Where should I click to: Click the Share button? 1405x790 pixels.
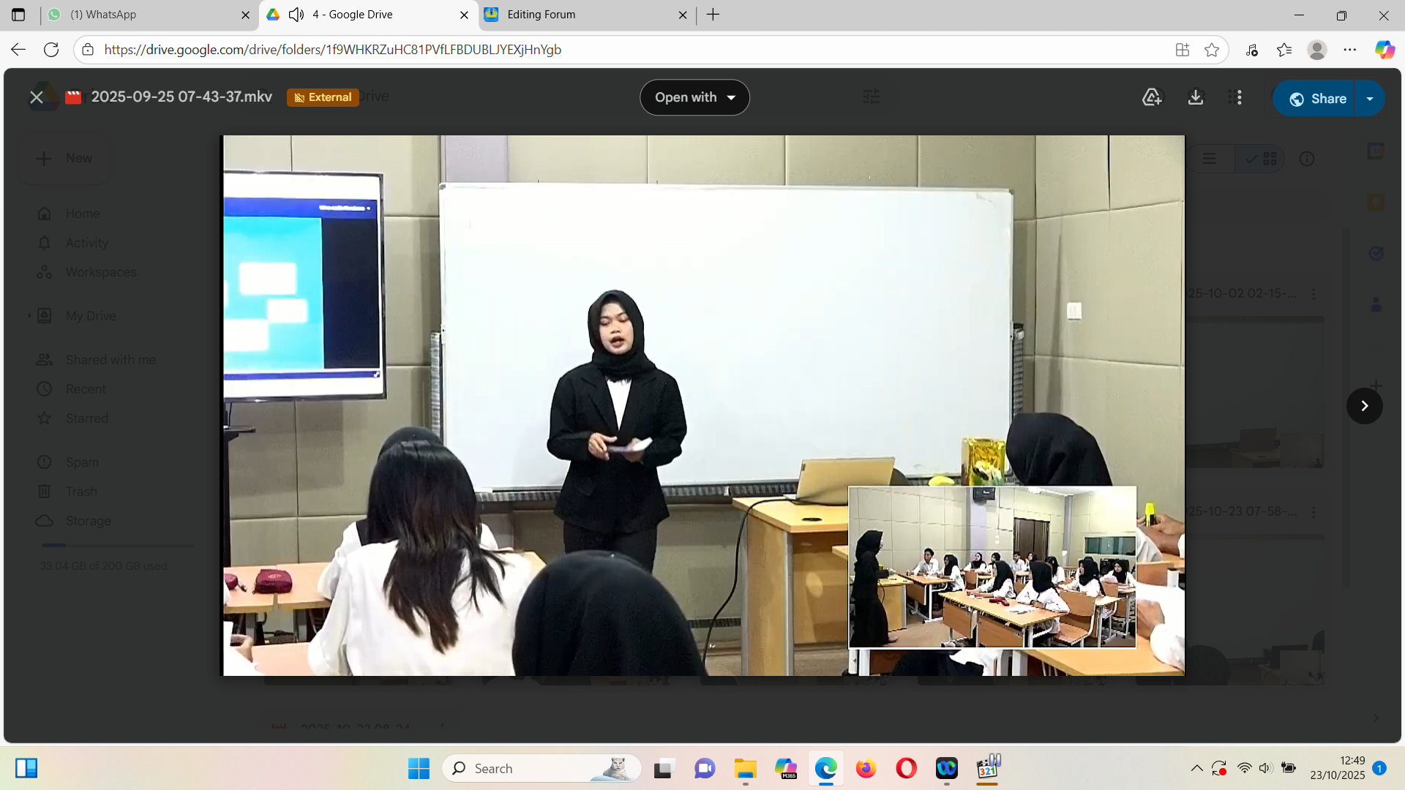tap(1317, 99)
